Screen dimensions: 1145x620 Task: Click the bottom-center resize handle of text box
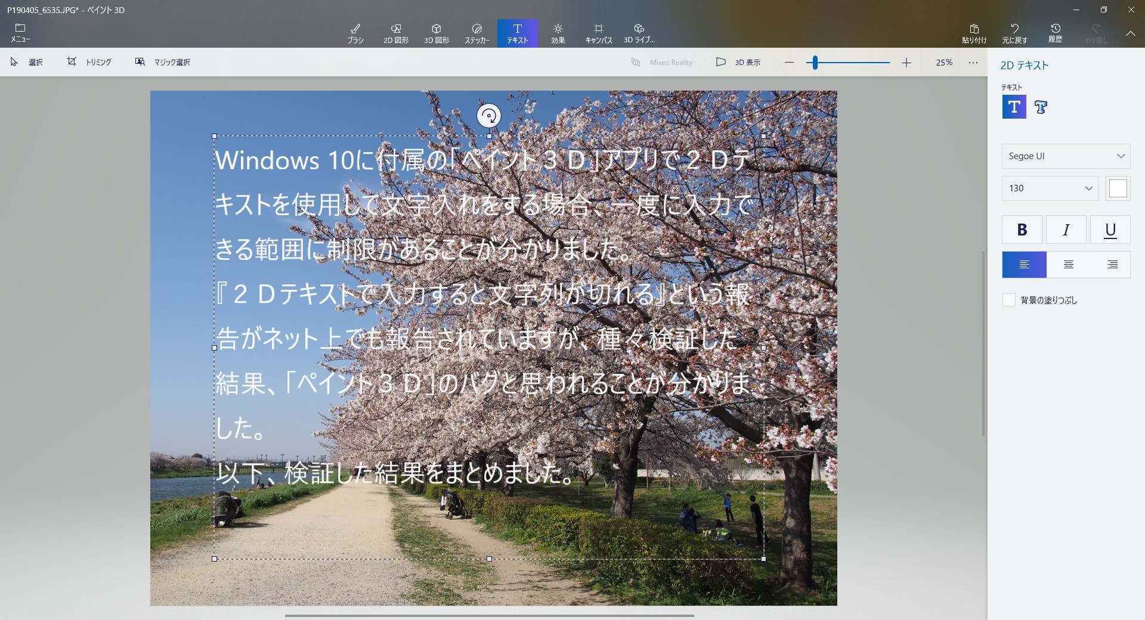pyautogui.click(x=489, y=559)
